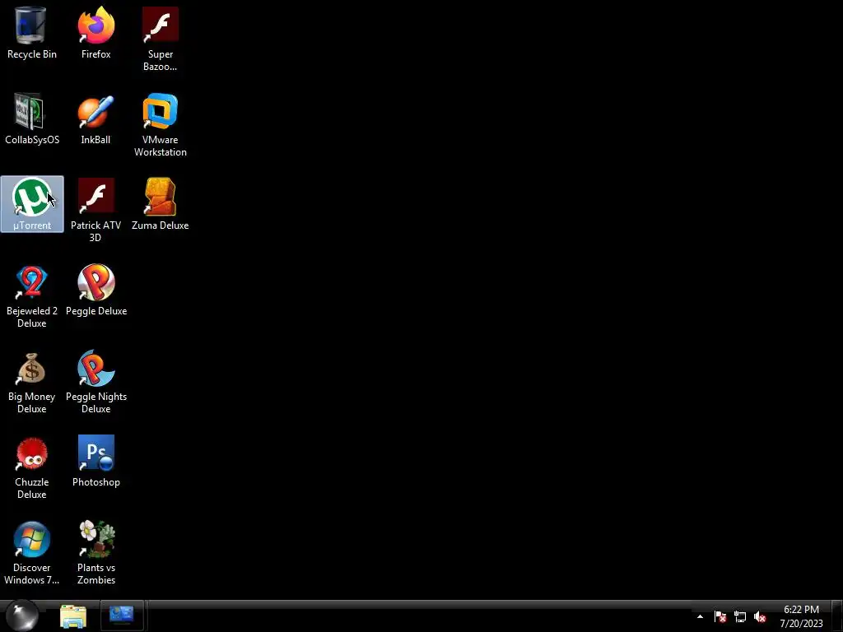Select the Chuzzle Deluxe icon
843x632 pixels.
[32, 467]
